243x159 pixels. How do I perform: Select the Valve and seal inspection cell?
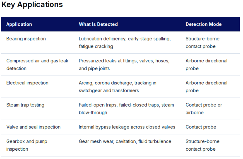33,127
